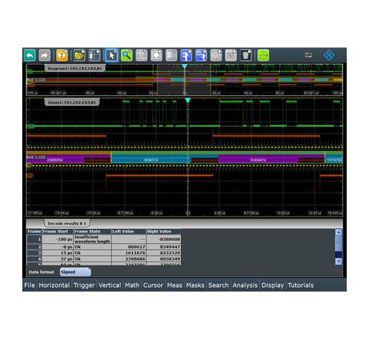The height and width of the screenshot is (338, 369).
Task: Open the Tutorials menu
Action: click(300, 285)
